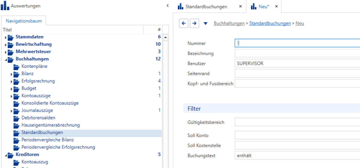Click into the Seitenrand field

297,73
